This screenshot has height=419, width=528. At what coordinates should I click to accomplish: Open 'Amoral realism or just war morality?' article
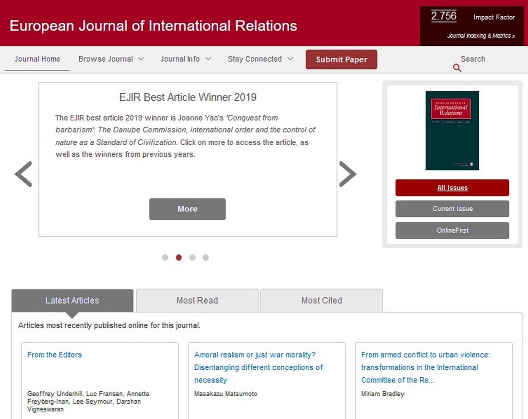coord(259,368)
